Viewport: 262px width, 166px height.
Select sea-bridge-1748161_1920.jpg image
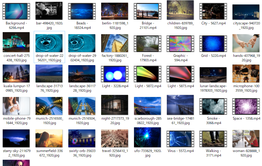coord(180,105)
